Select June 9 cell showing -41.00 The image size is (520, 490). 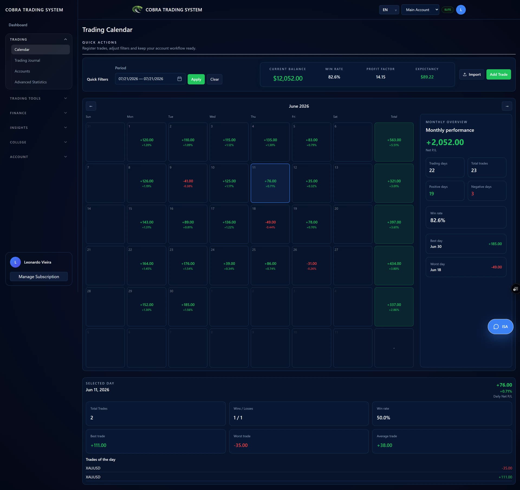[188, 183]
